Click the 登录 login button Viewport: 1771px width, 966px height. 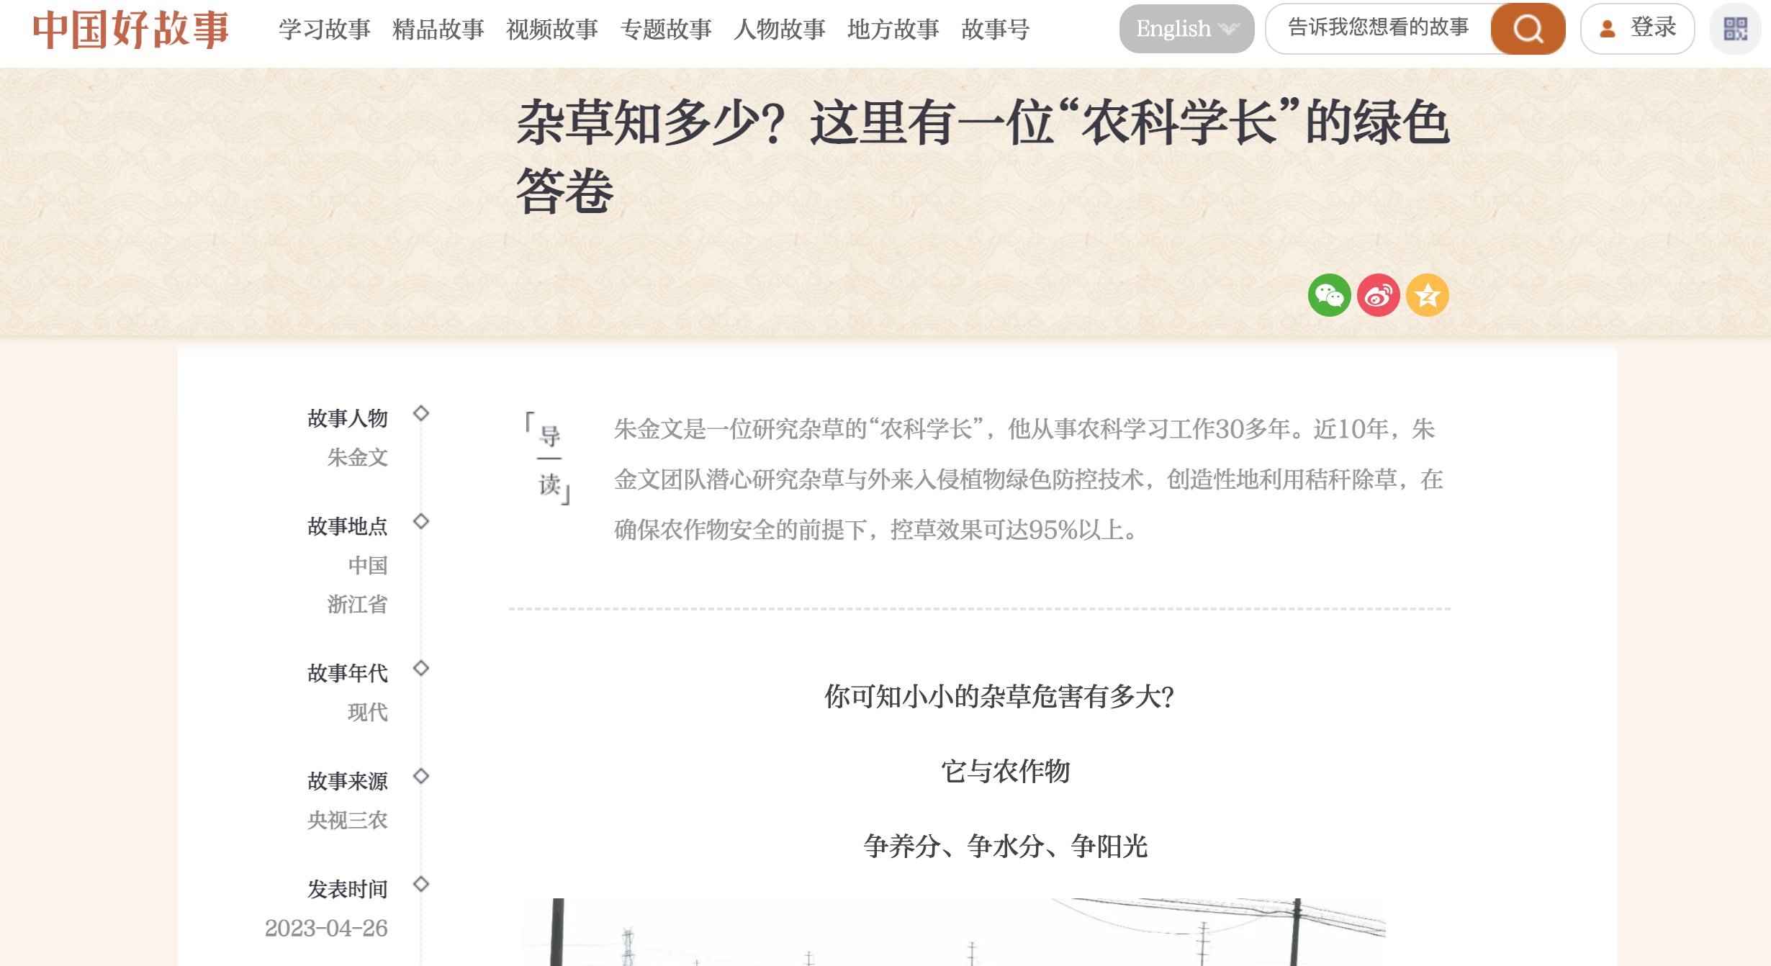[1638, 29]
